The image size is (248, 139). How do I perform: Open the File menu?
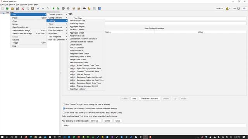pos(2,5)
